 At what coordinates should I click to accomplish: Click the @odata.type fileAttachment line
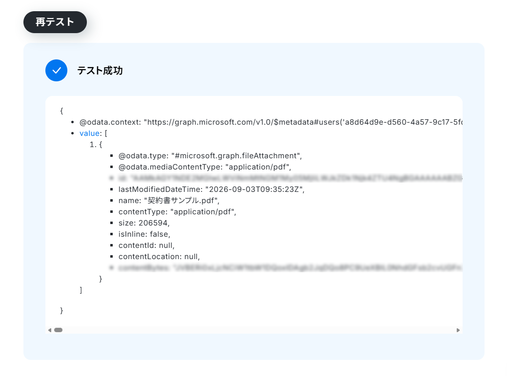pyautogui.click(x=210, y=156)
